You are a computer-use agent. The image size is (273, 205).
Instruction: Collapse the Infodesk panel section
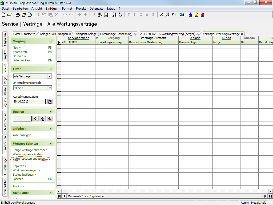click(51, 129)
